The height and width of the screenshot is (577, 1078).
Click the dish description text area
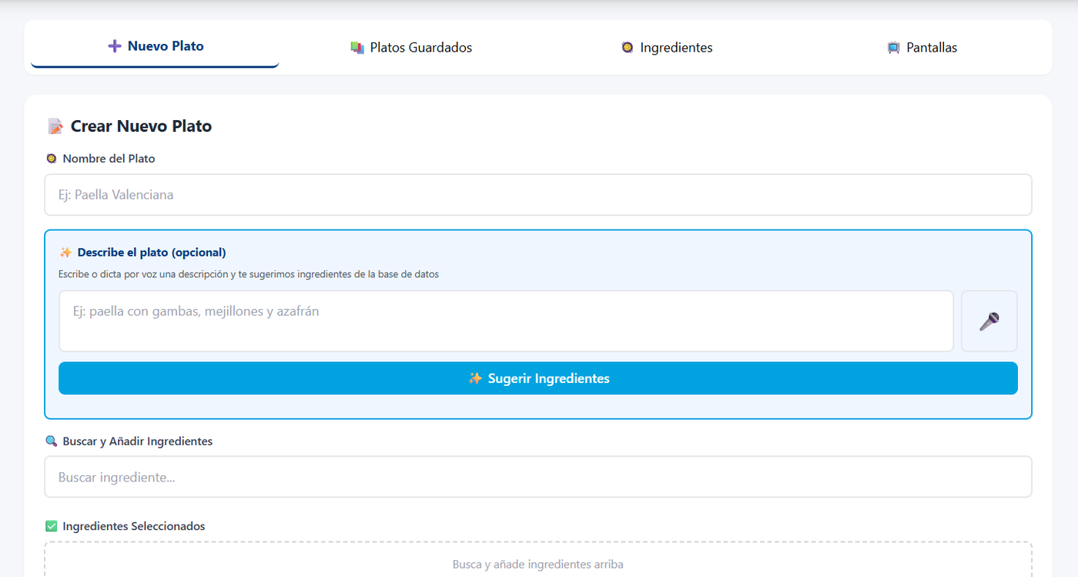pos(506,321)
